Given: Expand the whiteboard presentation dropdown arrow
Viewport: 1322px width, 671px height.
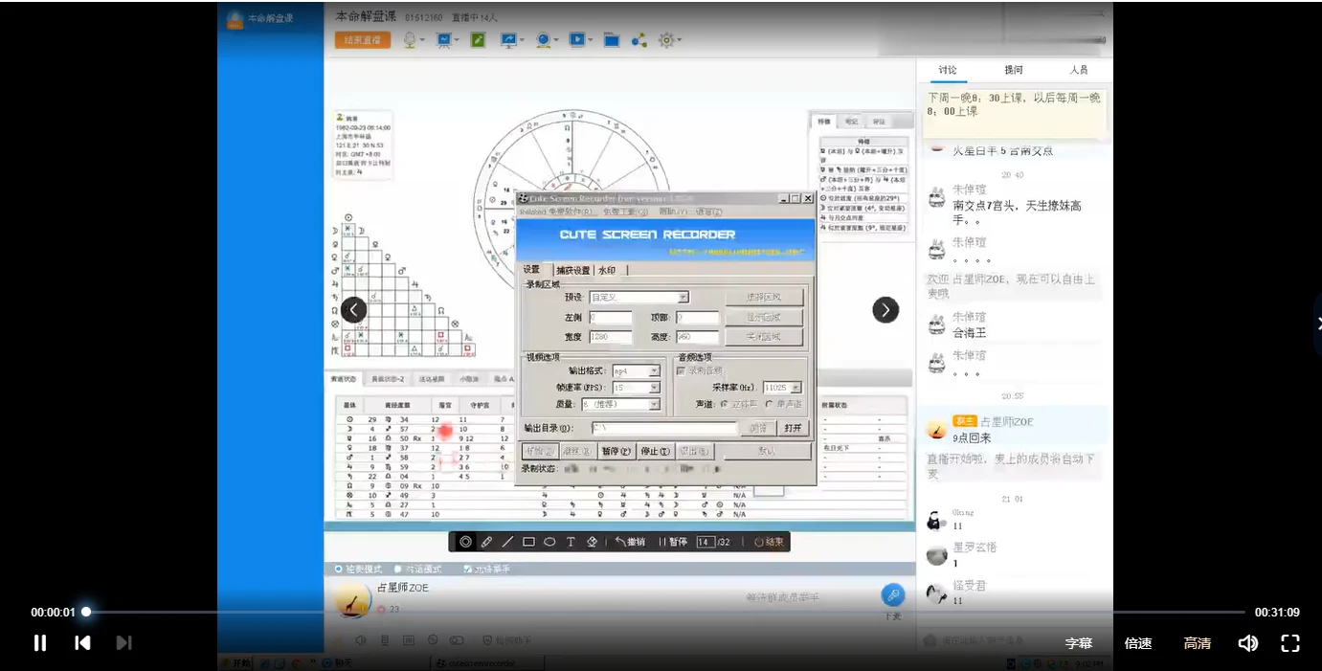Looking at the screenshot, I should pyautogui.click(x=457, y=40).
